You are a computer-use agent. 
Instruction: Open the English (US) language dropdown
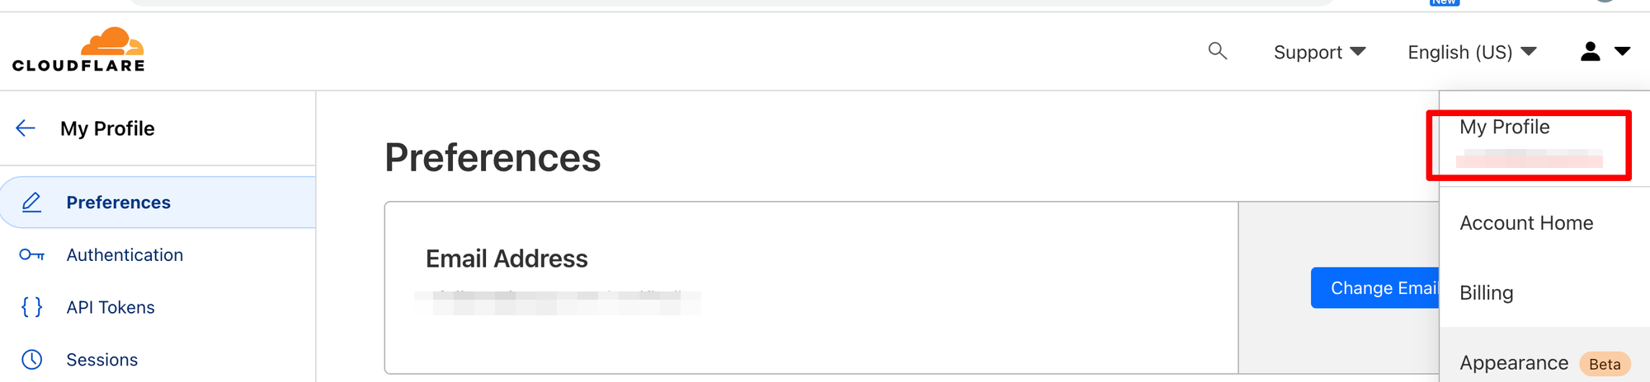click(x=1472, y=52)
